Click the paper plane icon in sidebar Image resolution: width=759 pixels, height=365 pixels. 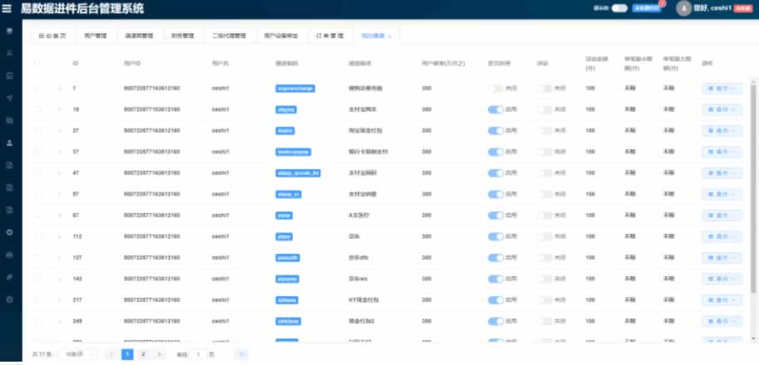(x=9, y=97)
